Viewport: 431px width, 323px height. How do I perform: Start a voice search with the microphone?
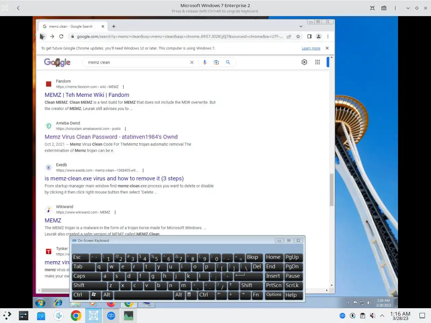point(205,62)
